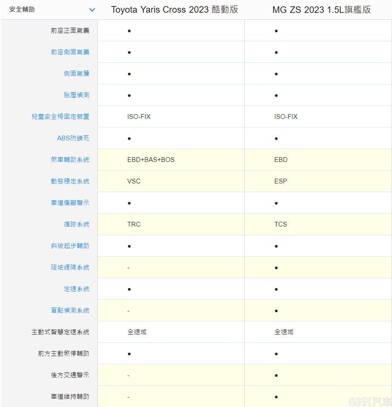Image resolution: width=392 pixels, height=407 pixels.
Task: Click the 斜坡起步輔助 link
Action: click(x=70, y=246)
